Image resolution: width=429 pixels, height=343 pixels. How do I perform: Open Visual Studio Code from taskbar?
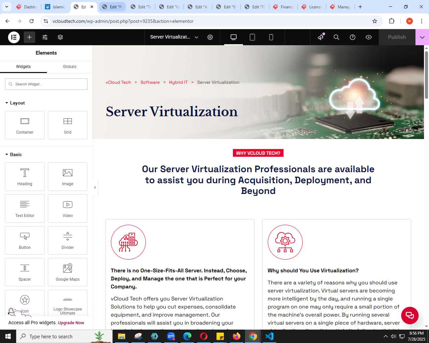click(x=269, y=336)
